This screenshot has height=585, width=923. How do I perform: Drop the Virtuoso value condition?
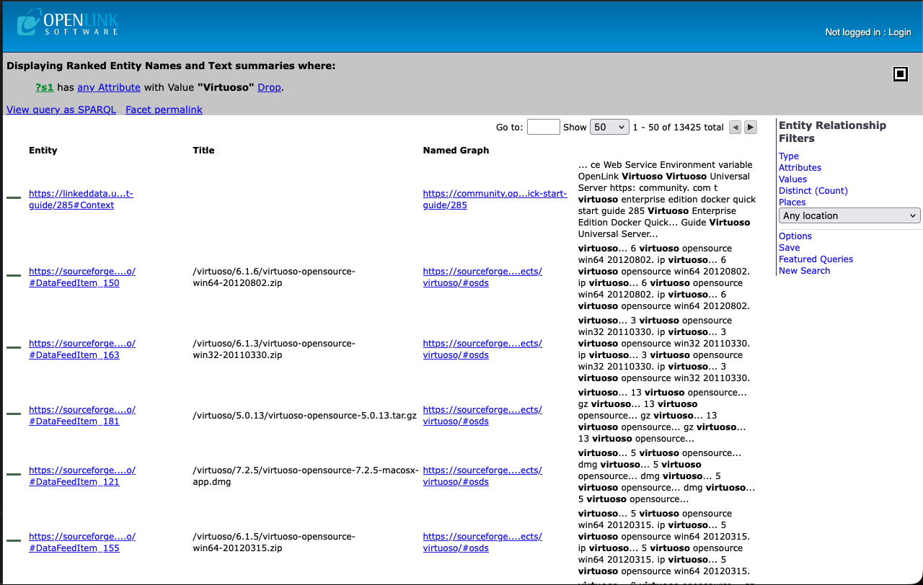click(269, 87)
